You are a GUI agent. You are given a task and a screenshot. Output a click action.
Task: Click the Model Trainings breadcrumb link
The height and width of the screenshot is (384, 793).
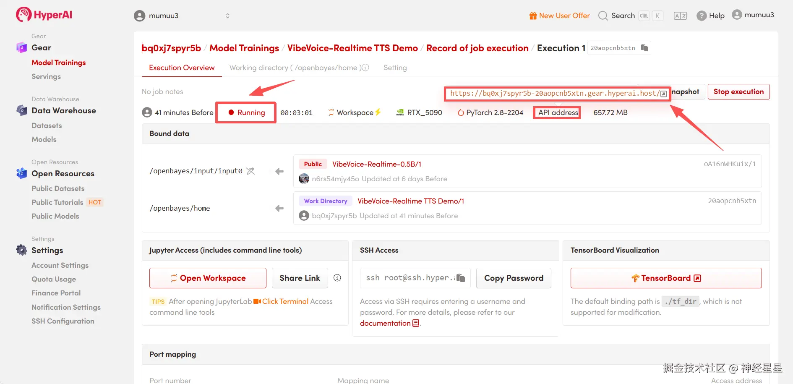pyautogui.click(x=244, y=48)
